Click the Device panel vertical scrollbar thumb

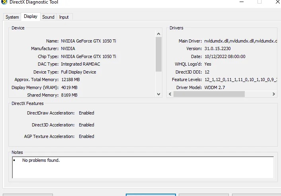[x=158, y=54]
